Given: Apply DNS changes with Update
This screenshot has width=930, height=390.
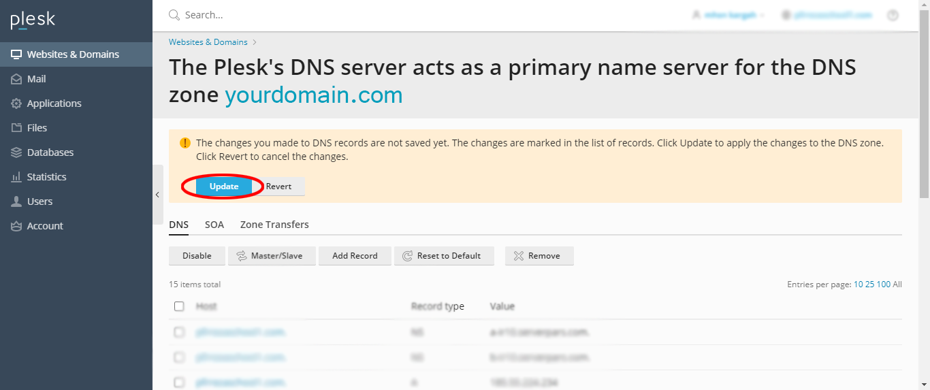Looking at the screenshot, I should click(x=224, y=186).
